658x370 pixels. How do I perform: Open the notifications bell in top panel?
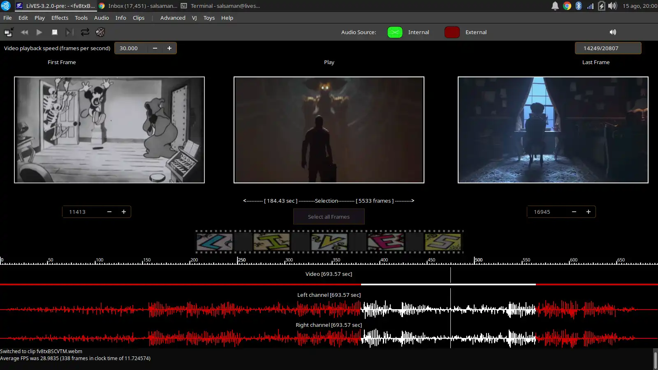click(x=555, y=6)
